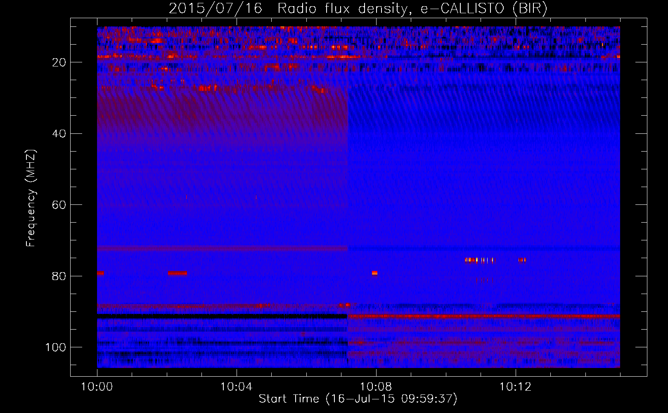Image resolution: width=668 pixels, height=413 pixels.
Task: Click the "60" frequency tick label
Action: point(59,205)
